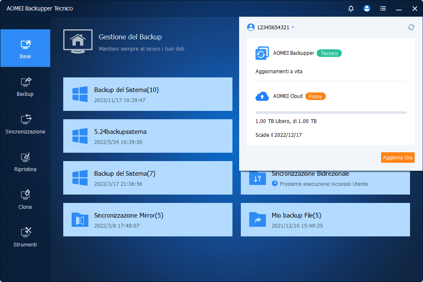Viewport: 423px width, 282px height.
Task: Open the Mio backup File(5) task card
Action: [325, 220]
